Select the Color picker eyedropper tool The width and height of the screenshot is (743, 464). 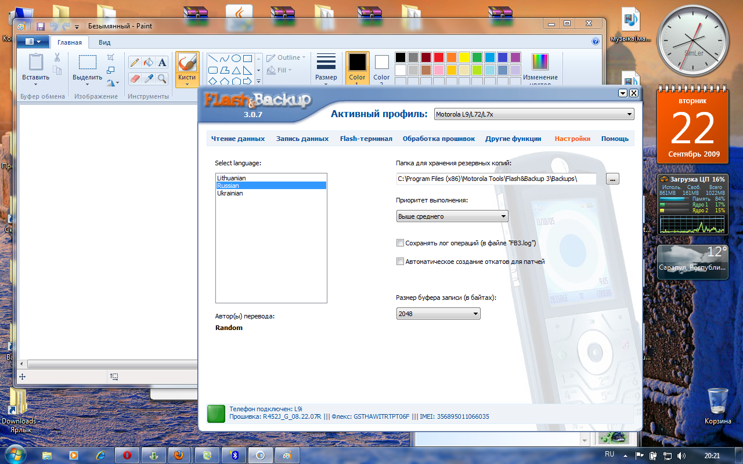pos(148,78)
